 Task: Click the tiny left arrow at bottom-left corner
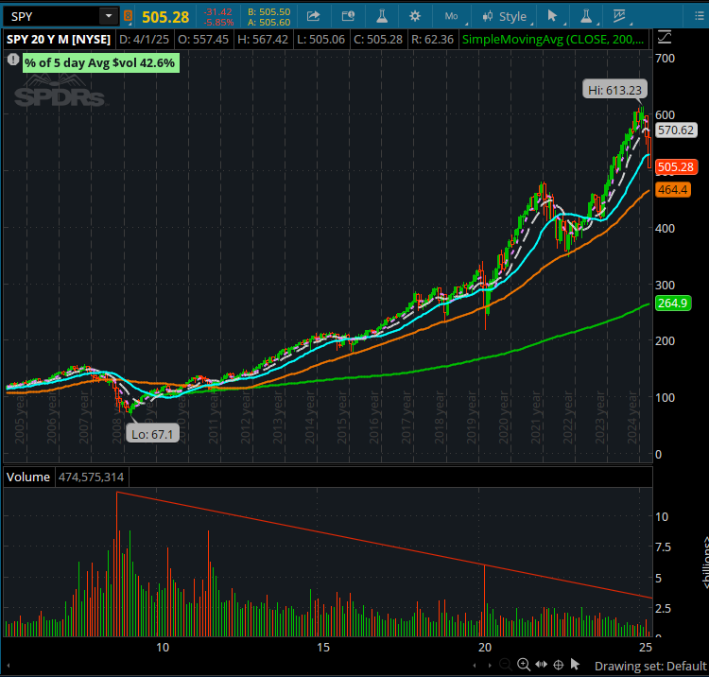[9, 666]
